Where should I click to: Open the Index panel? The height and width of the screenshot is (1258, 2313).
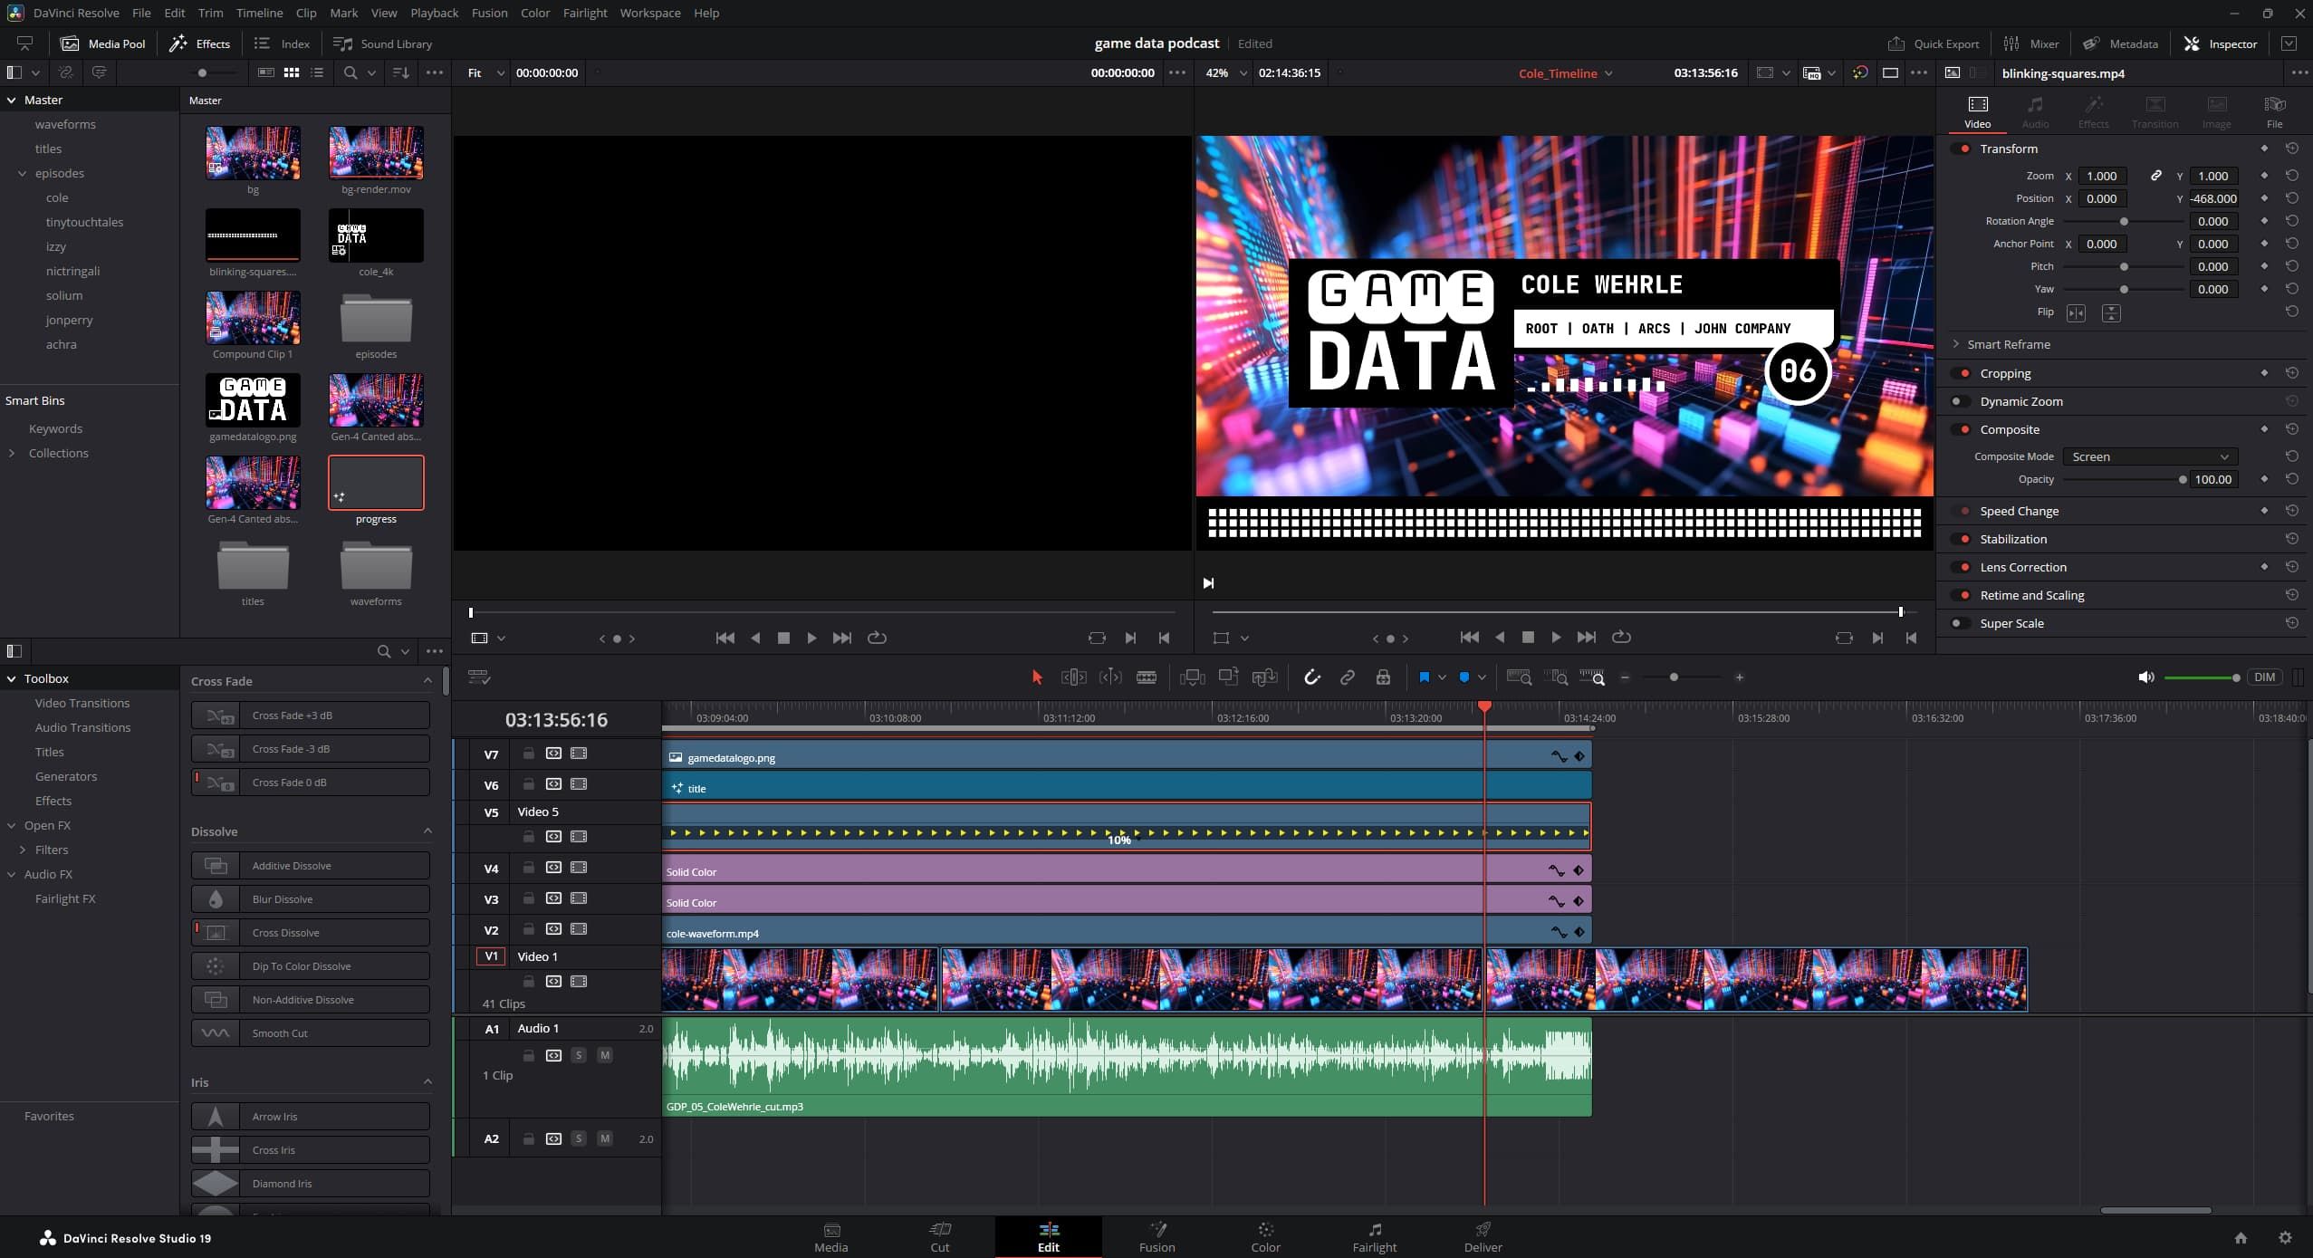tap(282, 43)
